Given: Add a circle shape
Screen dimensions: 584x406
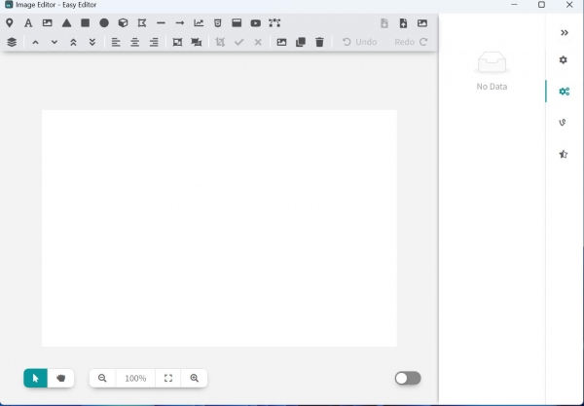Looking at the screenshot, I should [x=104, y=23].
